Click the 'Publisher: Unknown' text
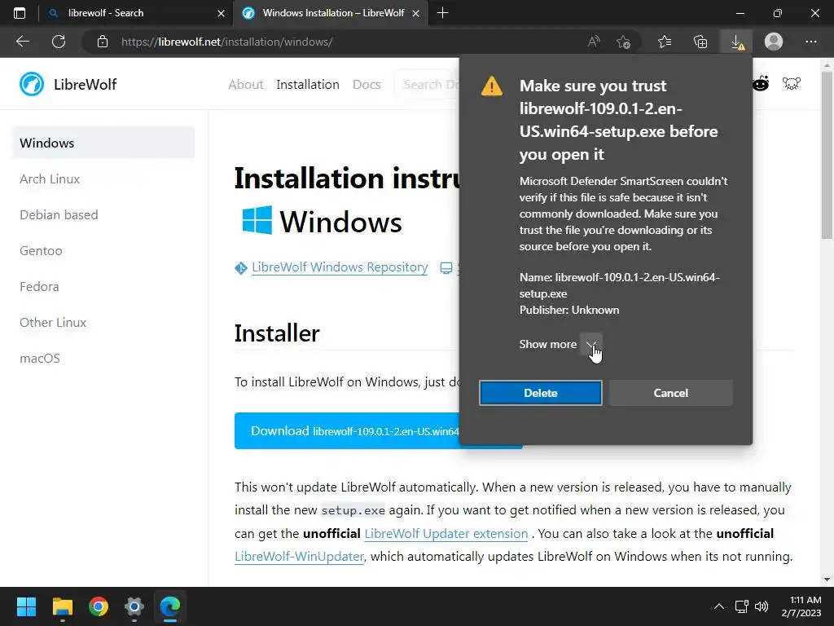 point(569,310)
